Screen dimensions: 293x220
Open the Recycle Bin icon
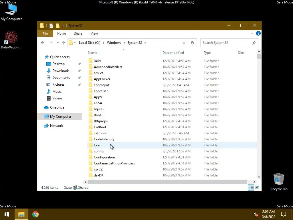(279, 182)
